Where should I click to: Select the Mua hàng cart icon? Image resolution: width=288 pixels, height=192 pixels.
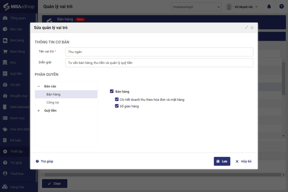point(5,52)
